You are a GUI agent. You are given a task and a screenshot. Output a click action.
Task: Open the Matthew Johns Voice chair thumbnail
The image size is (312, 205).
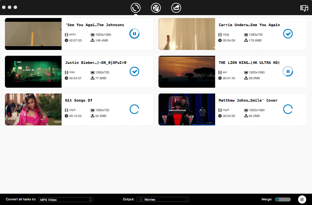click(187, 109)
